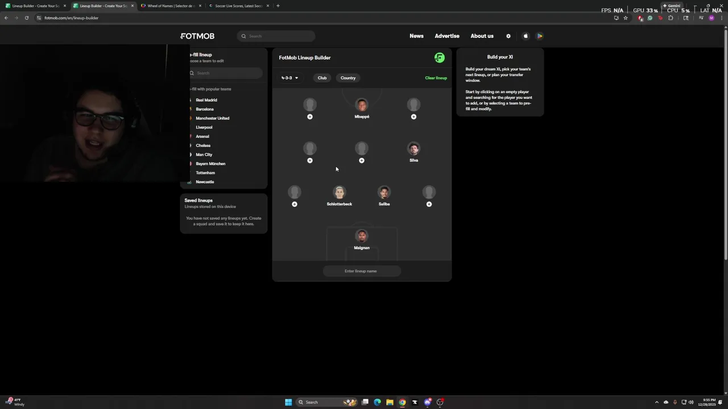Show hidden system tray icons
728x409 pixels.
click(657, 402)
